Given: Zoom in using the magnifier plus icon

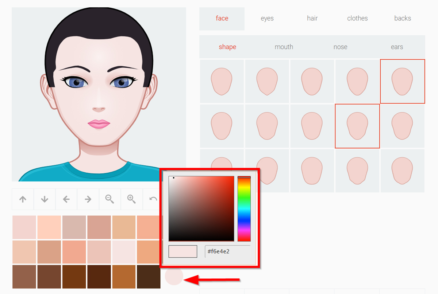Looking at the screenshot, I should [132, 199].
